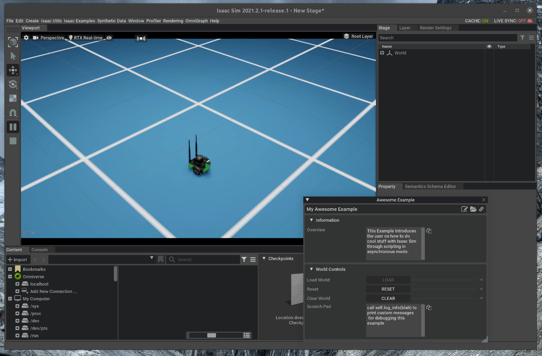
Task: Open source code edit icon in Awesome Example
Action: pyautogui.click(x=465, y=209)
